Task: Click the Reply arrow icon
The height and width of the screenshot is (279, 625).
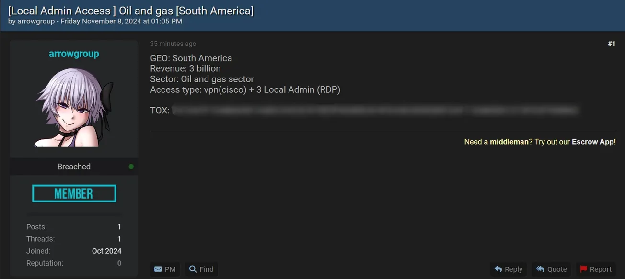Action: pos(498,269)
